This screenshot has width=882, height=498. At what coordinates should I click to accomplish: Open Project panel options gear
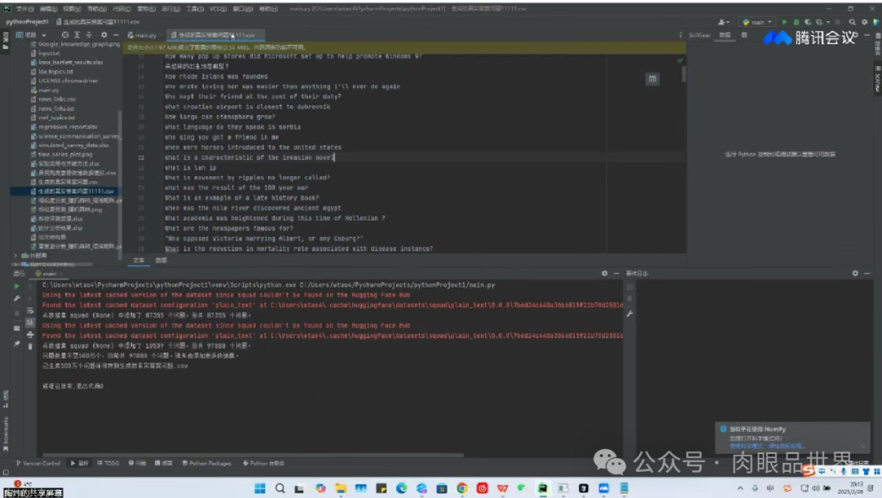coord(104,35)
